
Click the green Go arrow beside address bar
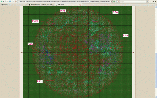click(x=114, y=2)
